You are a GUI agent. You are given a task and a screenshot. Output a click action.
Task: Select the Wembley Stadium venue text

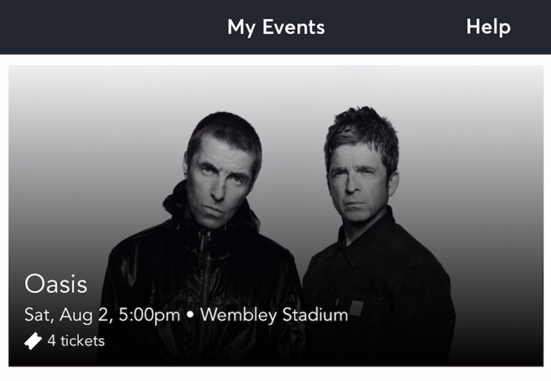click(x=274, y=315)
